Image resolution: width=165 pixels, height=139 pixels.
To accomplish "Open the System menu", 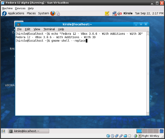I will tap(43, 13).
